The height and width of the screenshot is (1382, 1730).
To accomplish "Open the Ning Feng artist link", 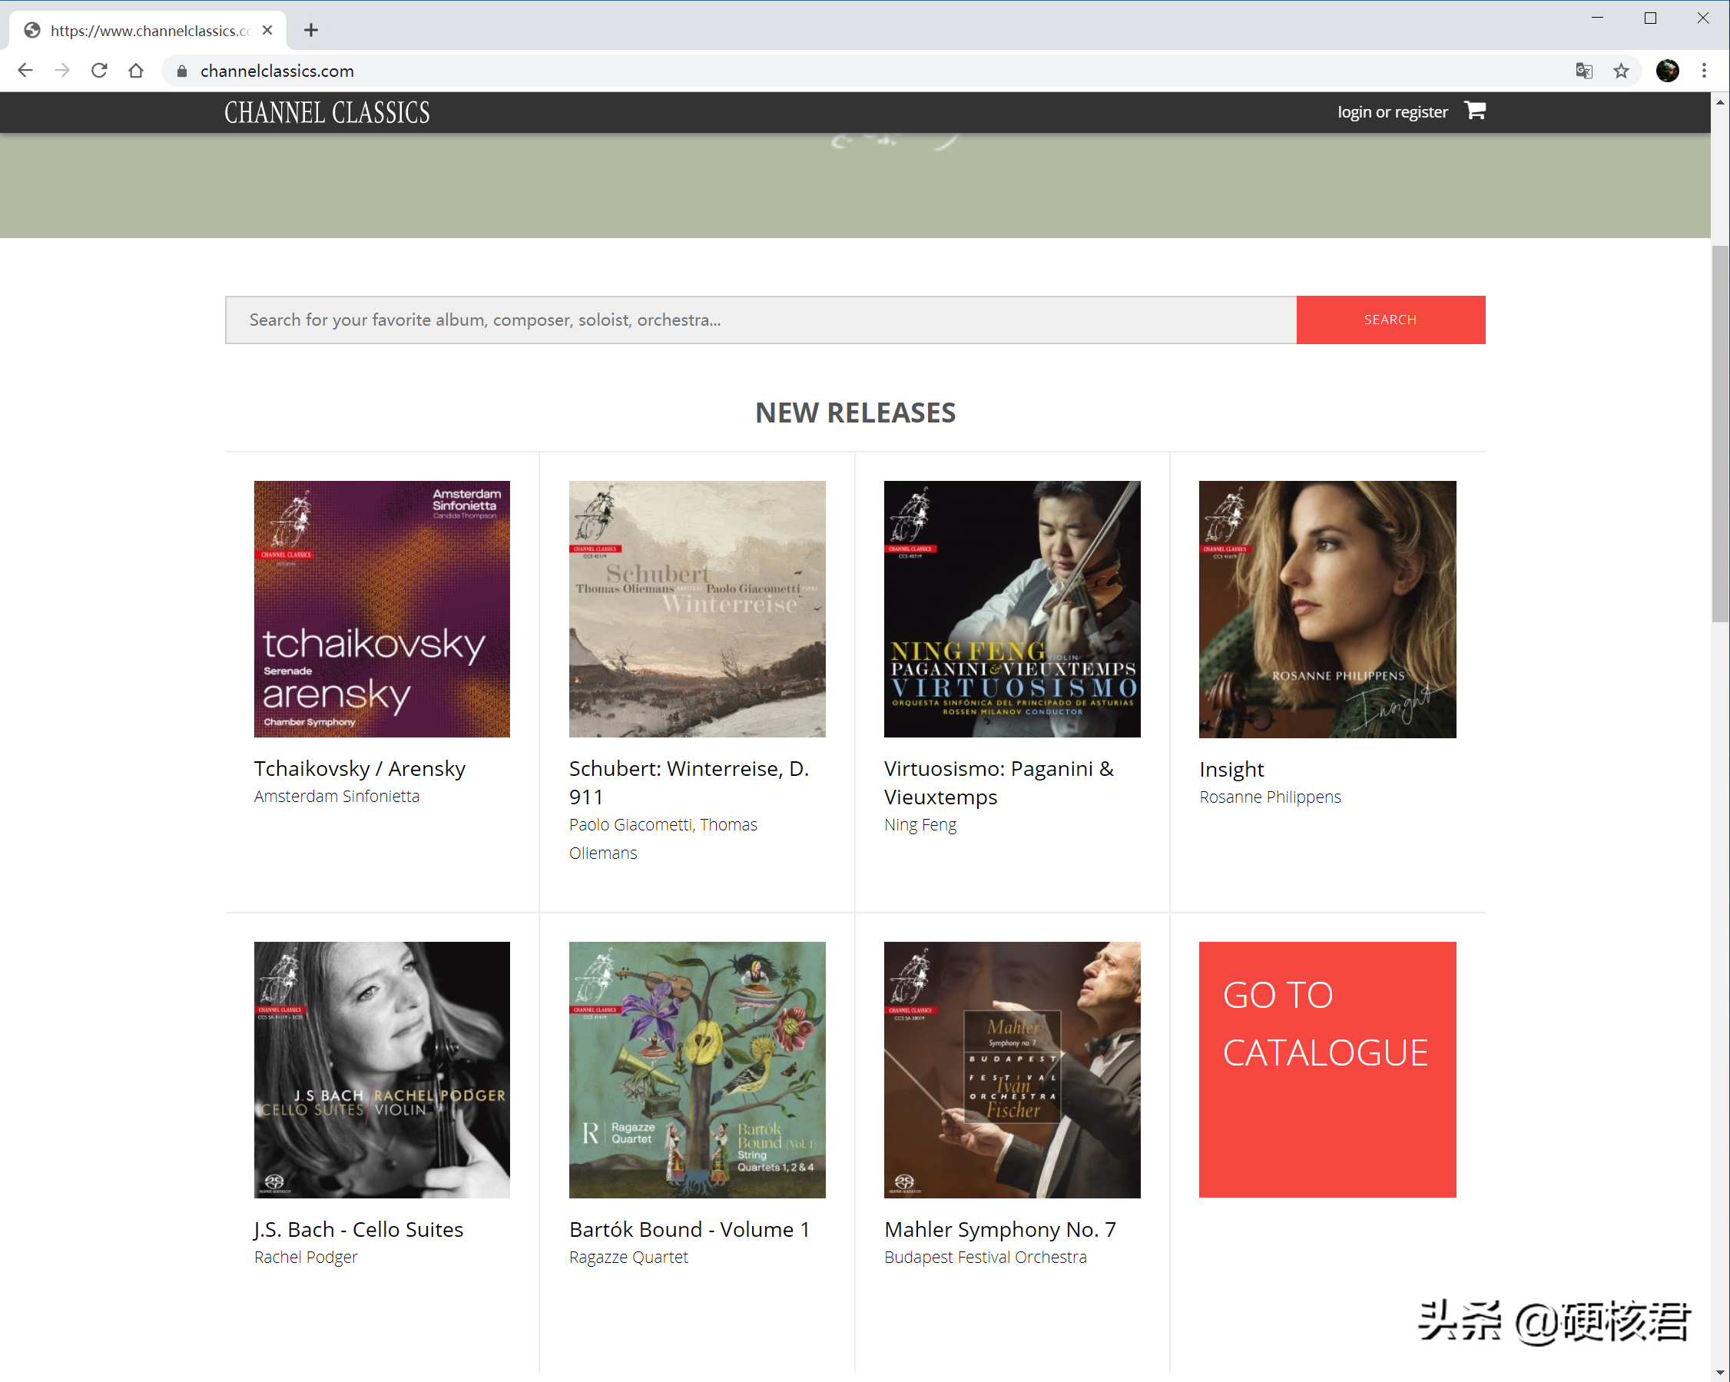I will (x=920, y=825).
